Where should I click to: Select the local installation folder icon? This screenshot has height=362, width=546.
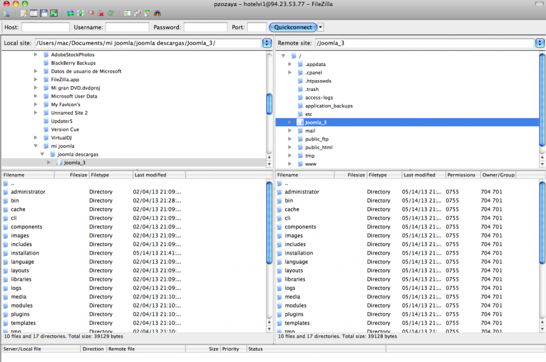(x=5, y=253)
